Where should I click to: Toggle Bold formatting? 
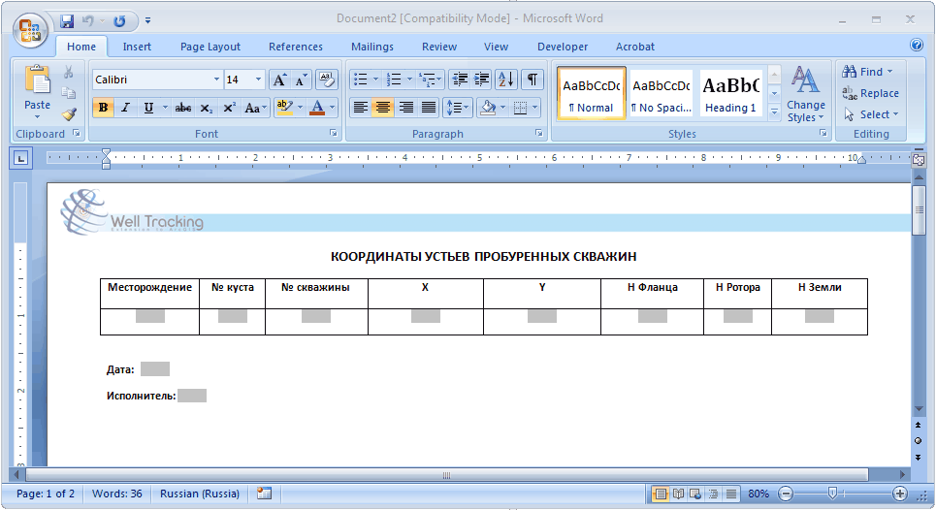pyautogui.click(x=103, y=108)
